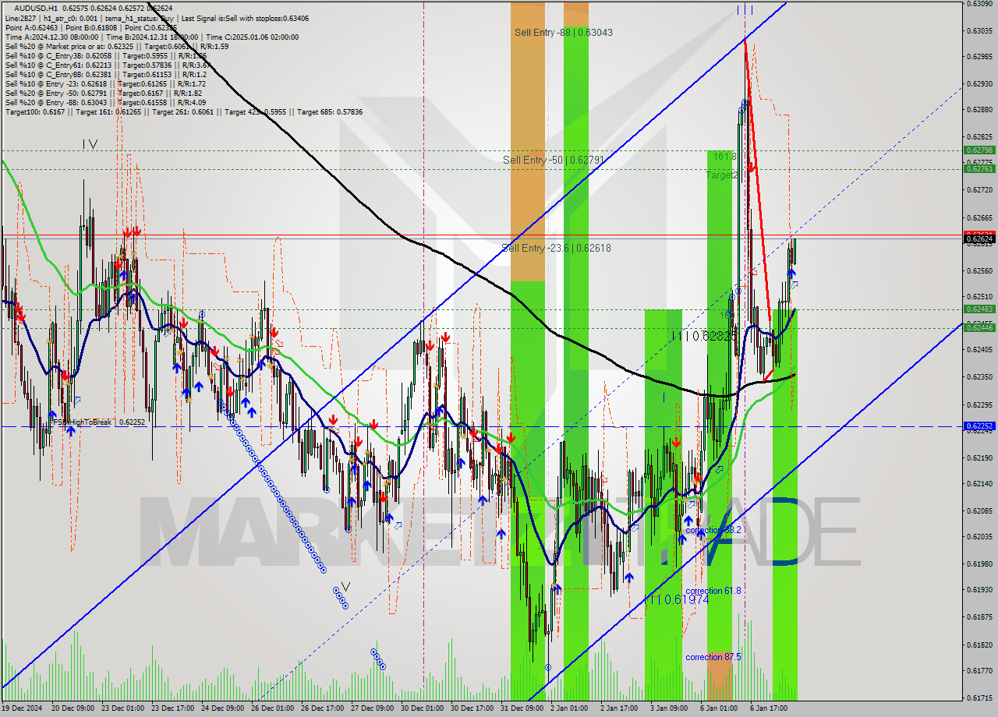The height and width of the screenshot is (717, 998).
Task: Click 0.63035 on the price axis
Action: 979,30
